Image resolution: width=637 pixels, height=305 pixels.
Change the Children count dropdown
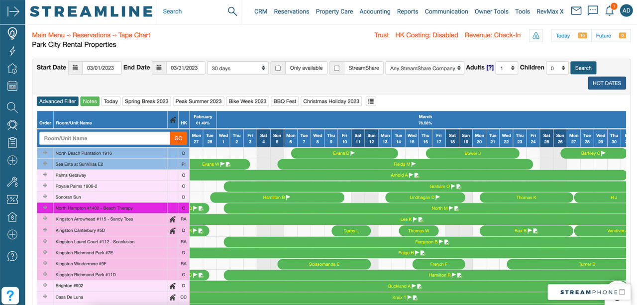pyautogui.click(x=556, y=68)
